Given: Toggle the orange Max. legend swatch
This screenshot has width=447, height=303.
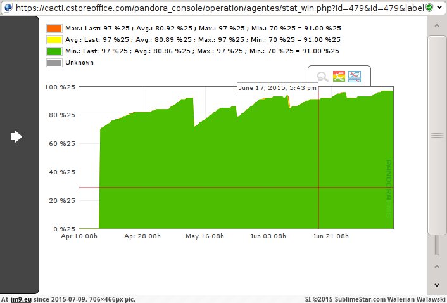Looking at the screenshot, I should 54,29.
